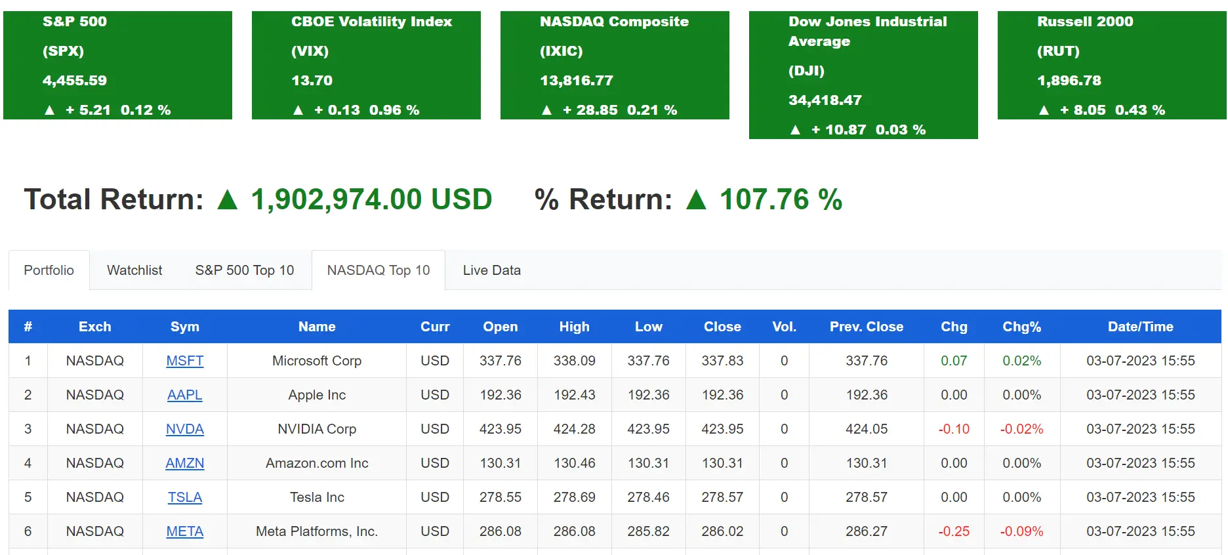Viewport: 1228px width, 555px height.
Task: Select the Apple Inc name cell
Action: pos(317,395)
